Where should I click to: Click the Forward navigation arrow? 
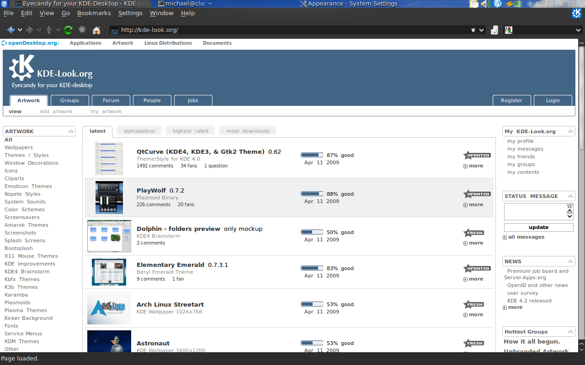click(29, 30)
